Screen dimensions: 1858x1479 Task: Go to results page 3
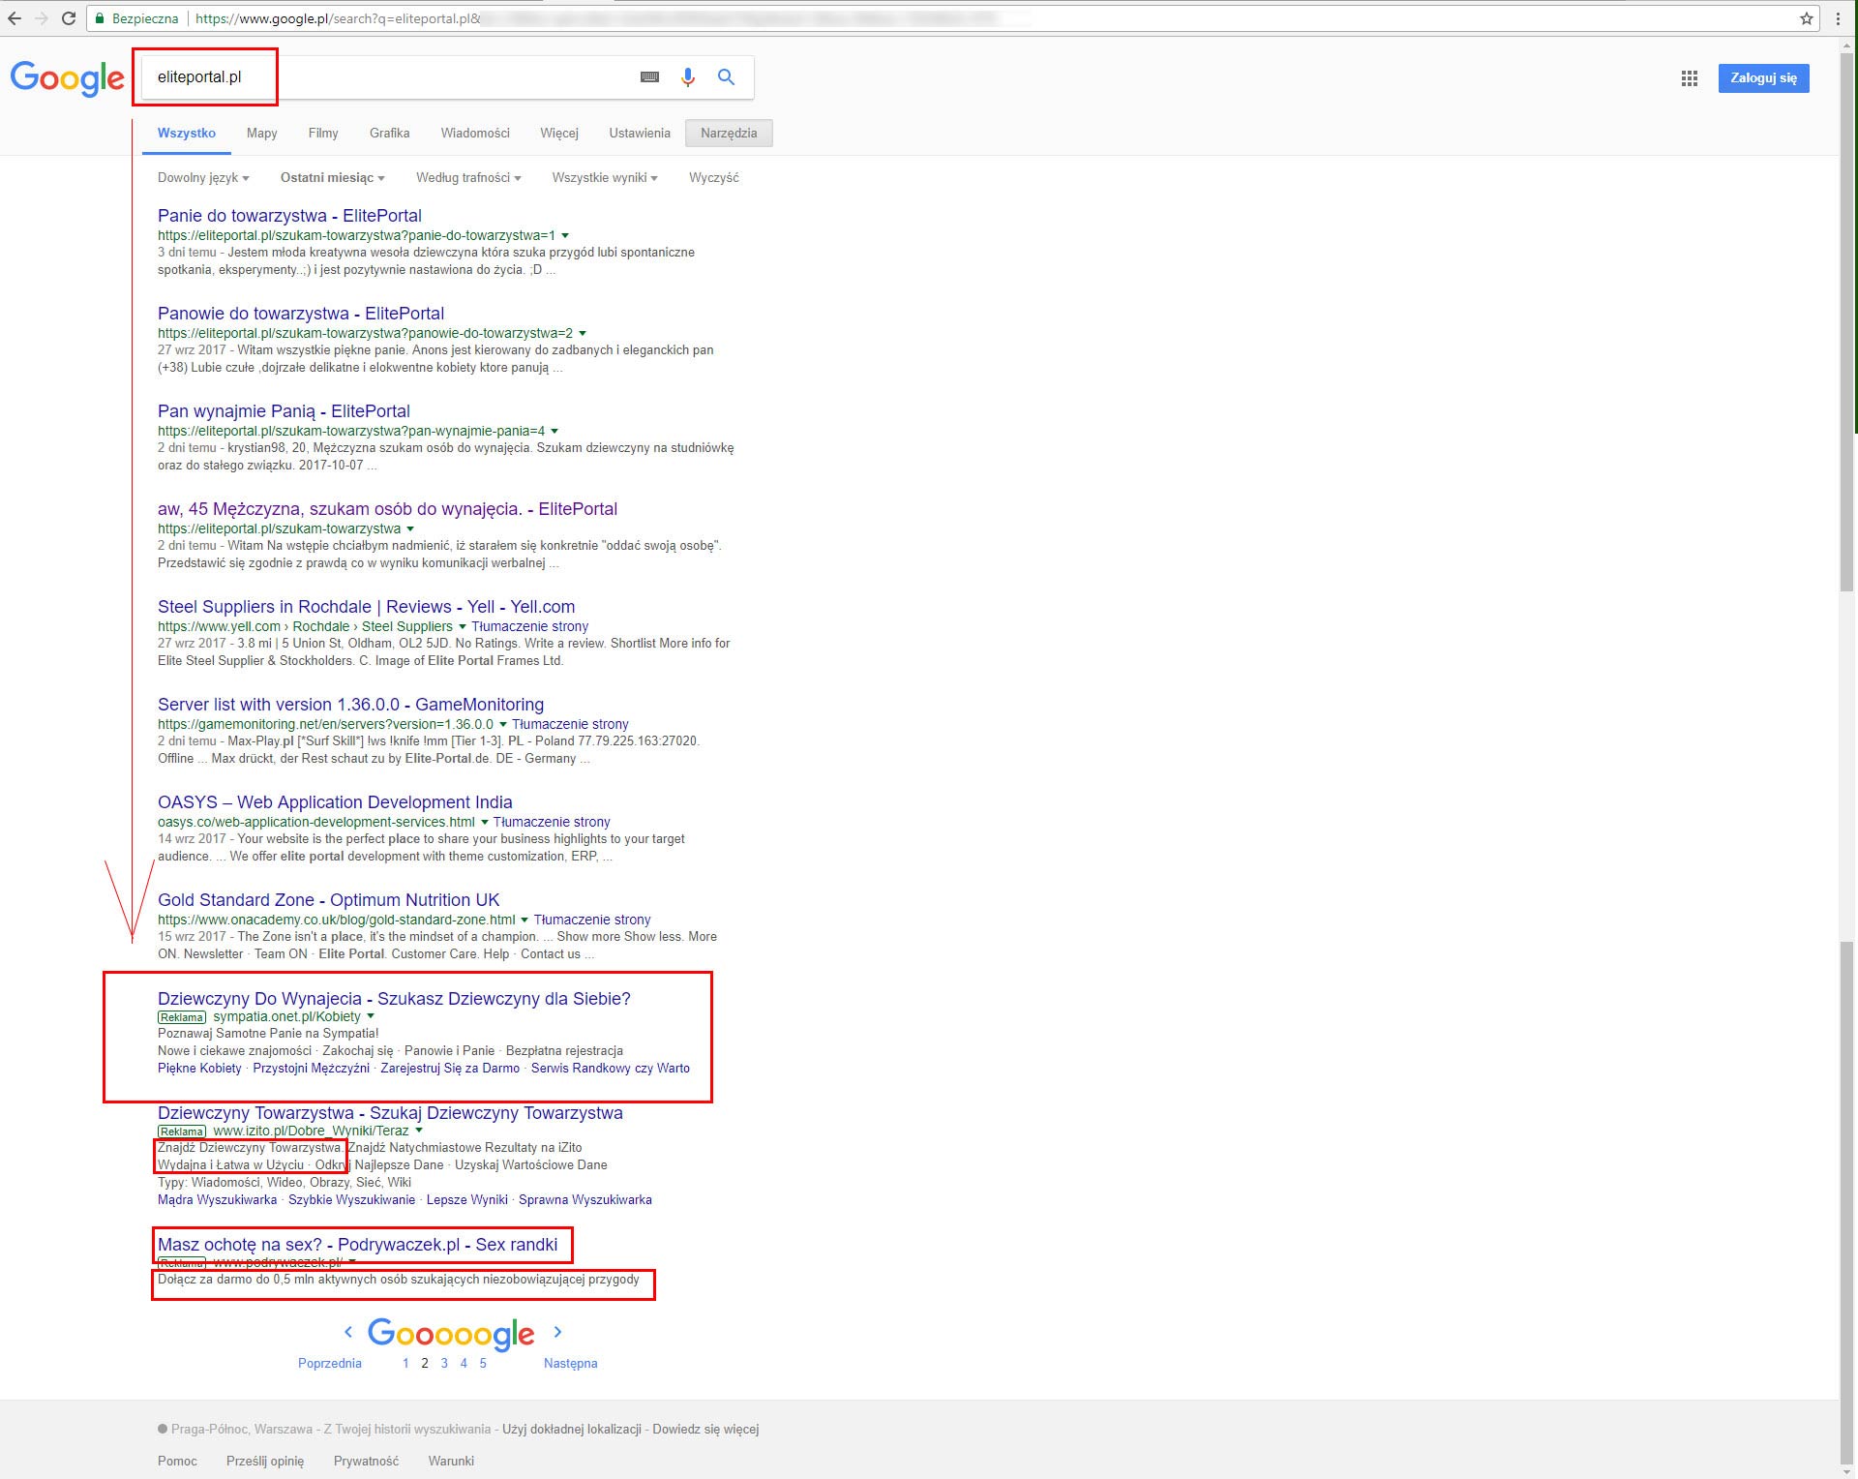point(444,1364)
